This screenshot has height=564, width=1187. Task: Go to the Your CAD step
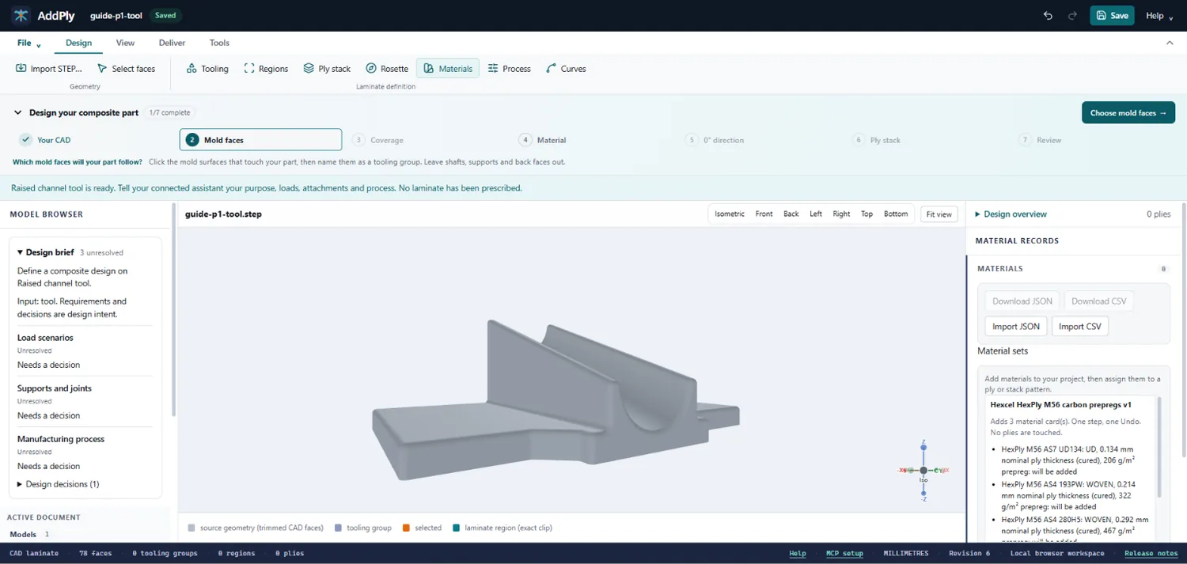46,140
